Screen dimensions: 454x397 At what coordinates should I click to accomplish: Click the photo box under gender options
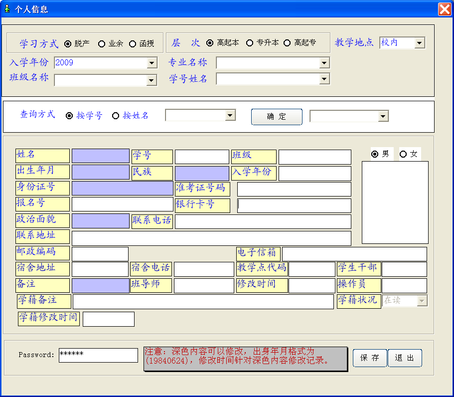395,202
